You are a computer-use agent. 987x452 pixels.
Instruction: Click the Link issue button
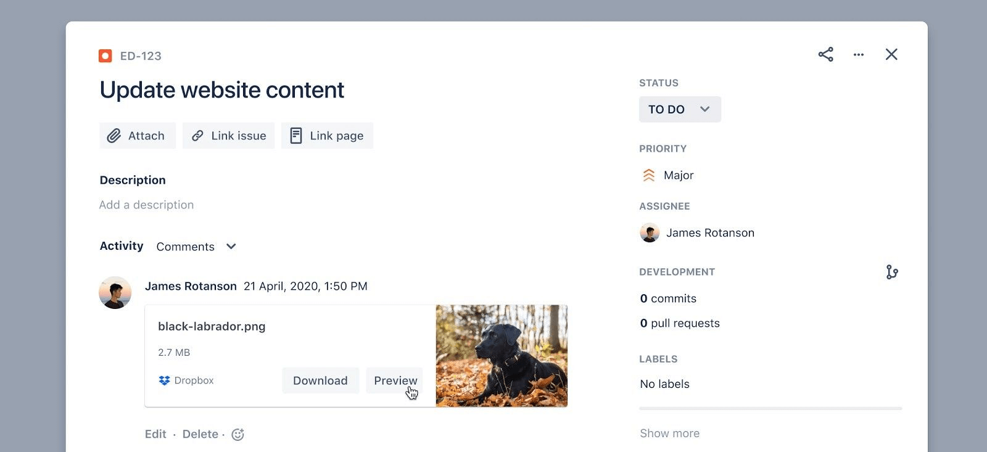pyautogui.click(x=228, y=136)
